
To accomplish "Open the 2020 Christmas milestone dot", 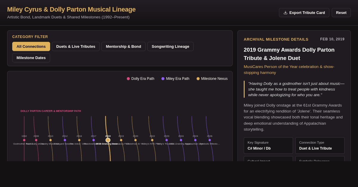I will coord(135,140).
